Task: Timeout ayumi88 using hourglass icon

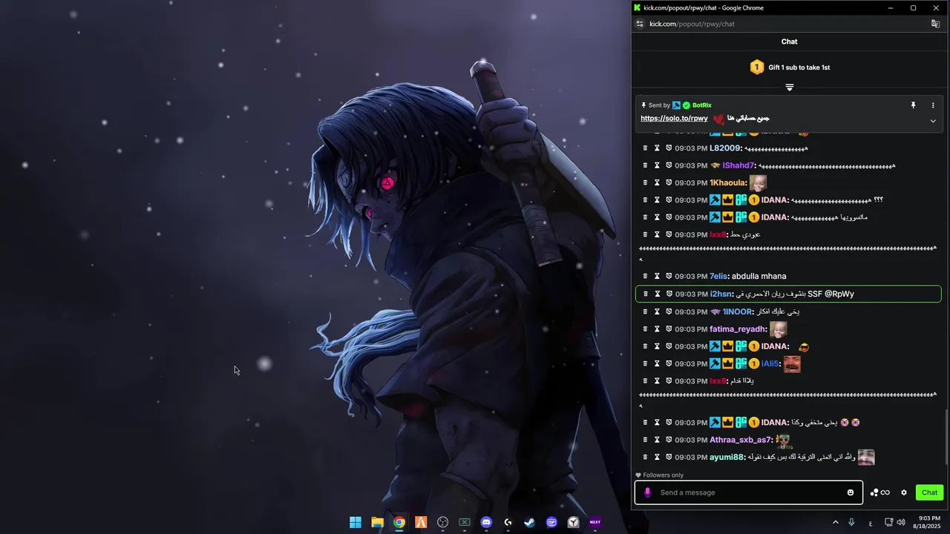Action: pos(657,457)
